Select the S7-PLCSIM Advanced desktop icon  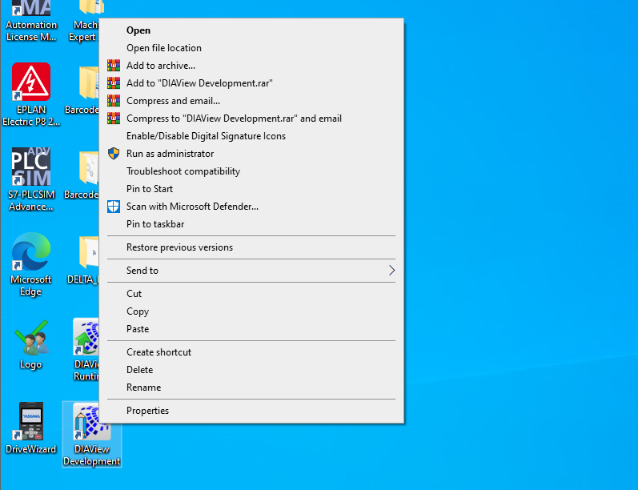coord(31,168)
